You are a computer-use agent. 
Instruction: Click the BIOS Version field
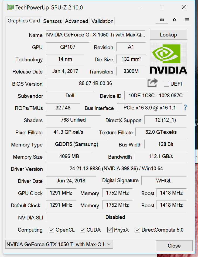(95, 84)
